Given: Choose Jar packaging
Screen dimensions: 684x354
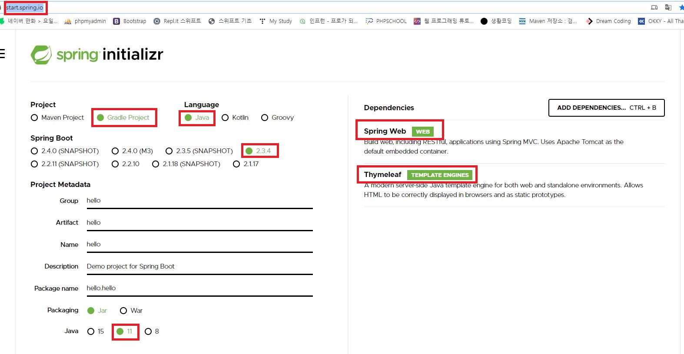Looking at the screenshot, I should pos(97,311).
